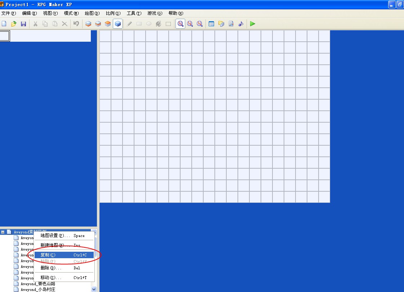
Task: Switch to map Layer 2 icon
Action: (98, 24)
